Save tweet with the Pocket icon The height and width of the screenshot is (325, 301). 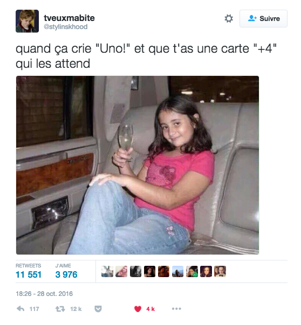point(98,309)
